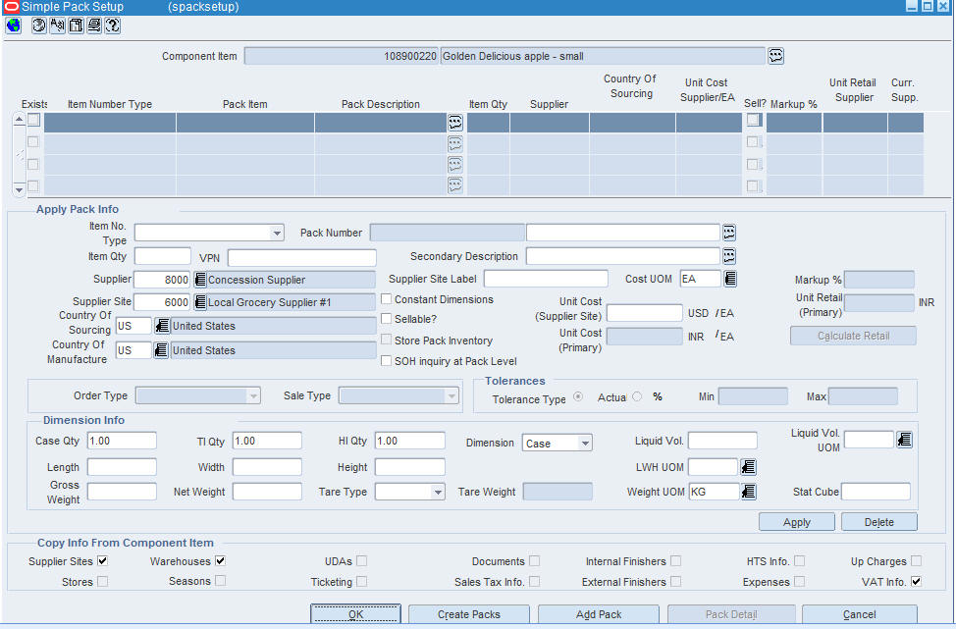The width and height of the screenshot is (956, 629).
Task: Check the Exists box in first table row
Action: (33, 120)
